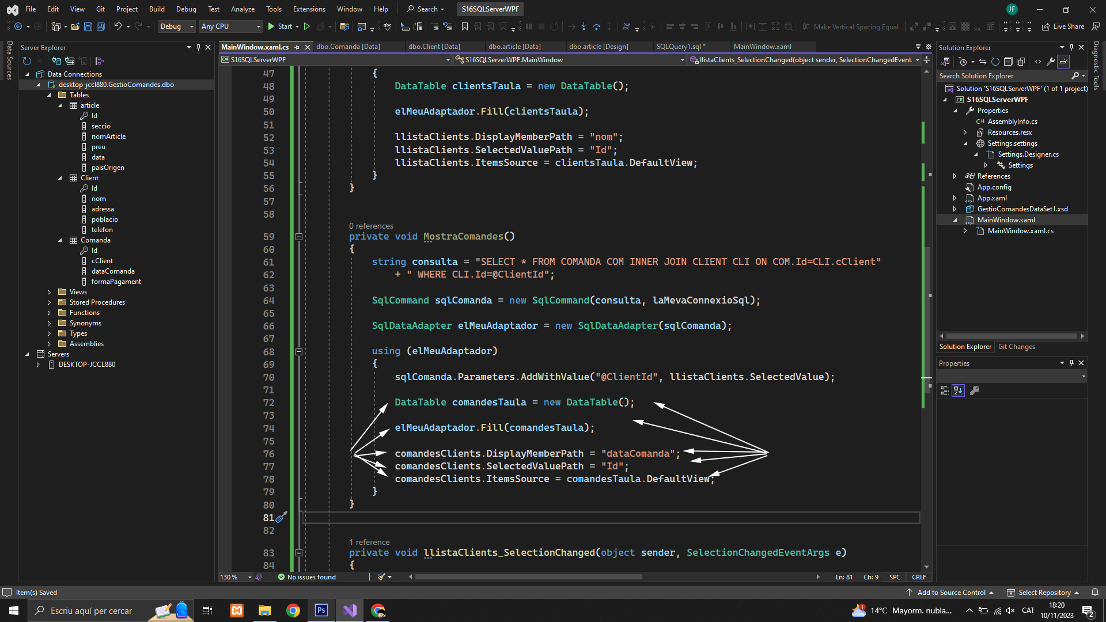Image resolution: width=1106 pixels, height=622 pixels.
Task: Toggle Preview Selected Items in Solution Explorer
Action: [x=1063, y=62]
